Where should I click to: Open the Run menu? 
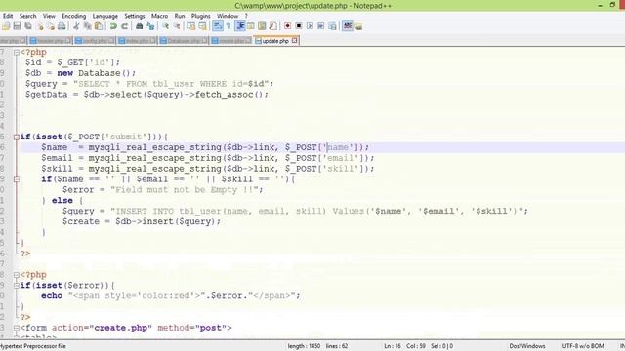tap(180, 16)
